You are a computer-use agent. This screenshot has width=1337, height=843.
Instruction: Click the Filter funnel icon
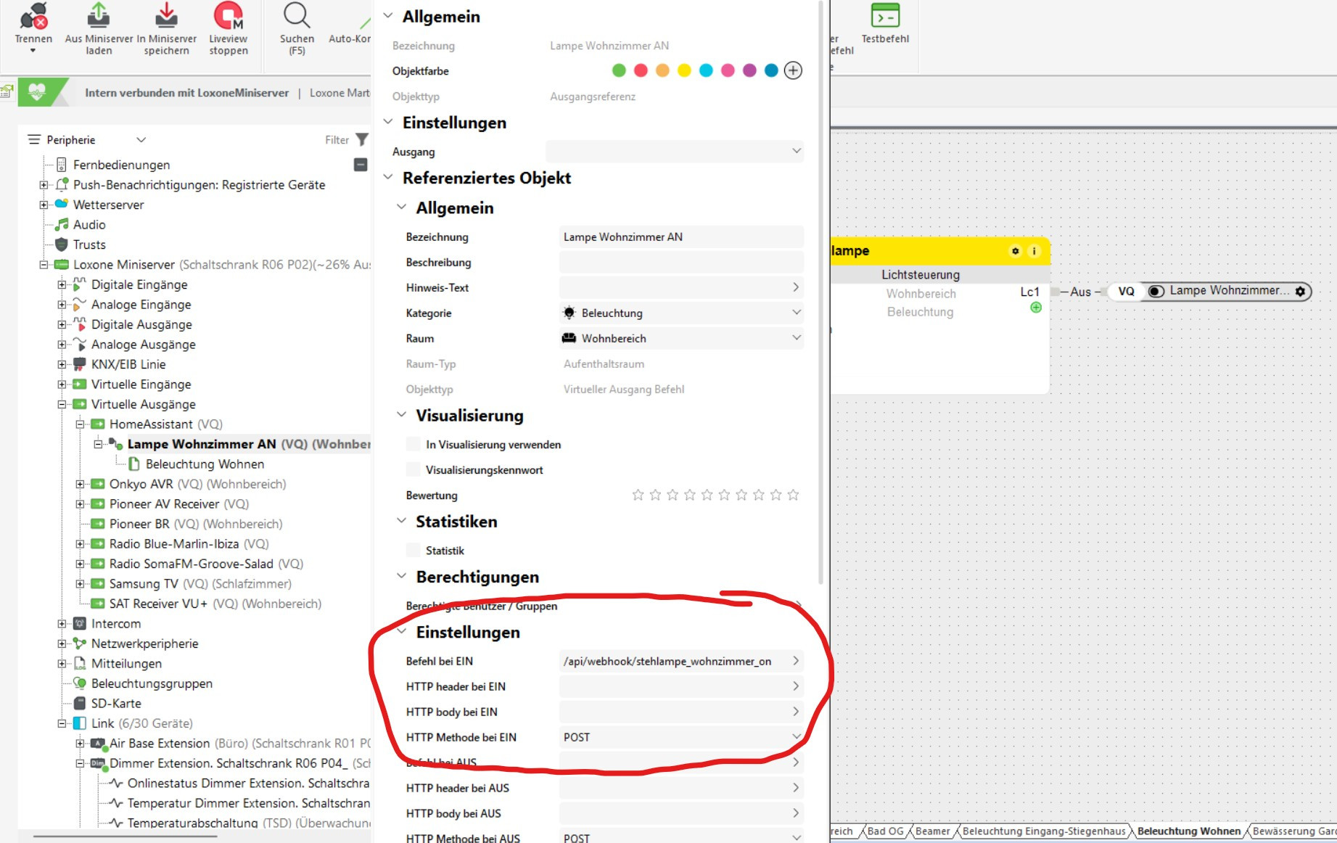point(362,139)
